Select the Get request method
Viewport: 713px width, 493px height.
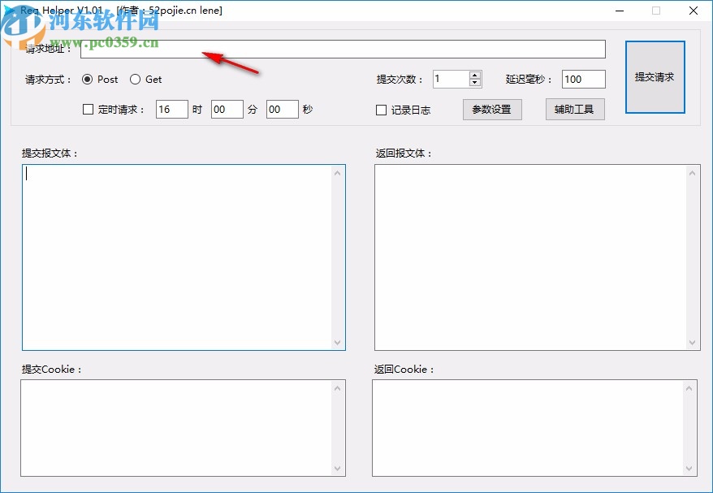pyautogui.click(x=135, y=80)
